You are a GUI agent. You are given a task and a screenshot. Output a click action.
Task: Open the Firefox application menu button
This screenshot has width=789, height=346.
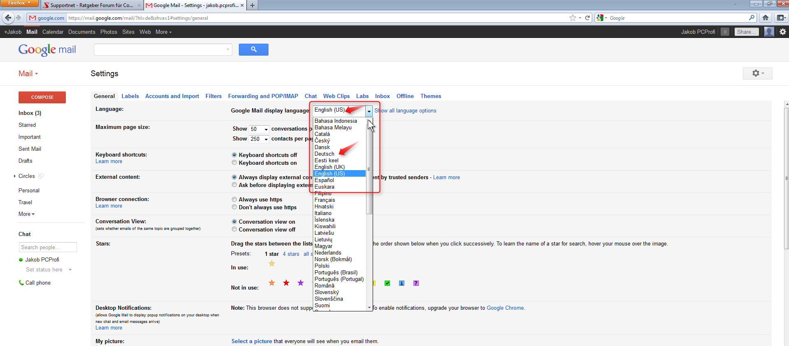tap(19, 3)
